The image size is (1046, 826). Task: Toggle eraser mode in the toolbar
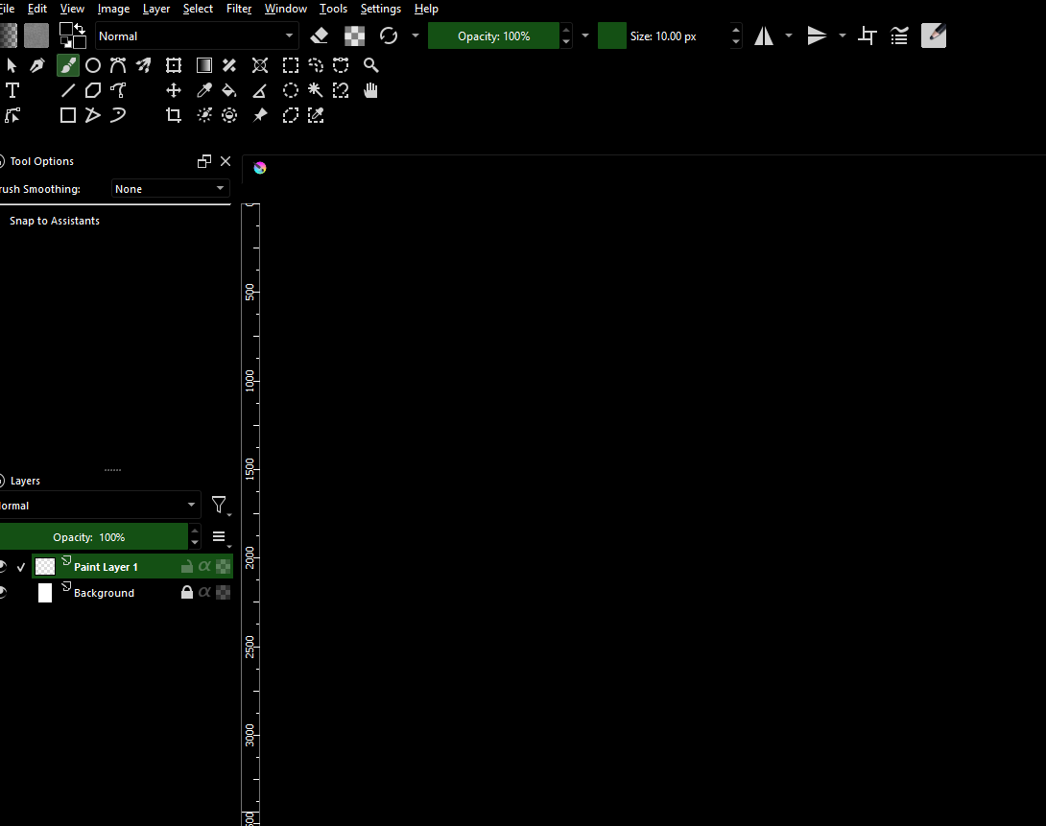321,36
